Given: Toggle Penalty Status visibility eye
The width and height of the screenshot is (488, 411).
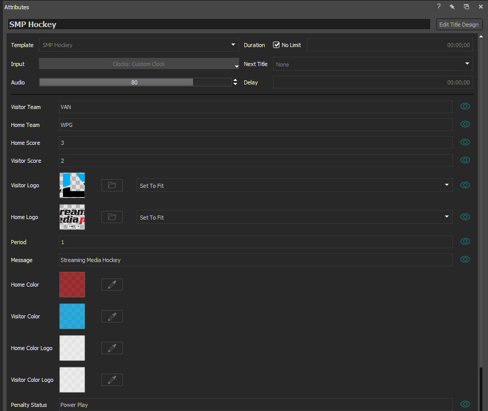Looking at the screenshot, I should tap(465, 404).
